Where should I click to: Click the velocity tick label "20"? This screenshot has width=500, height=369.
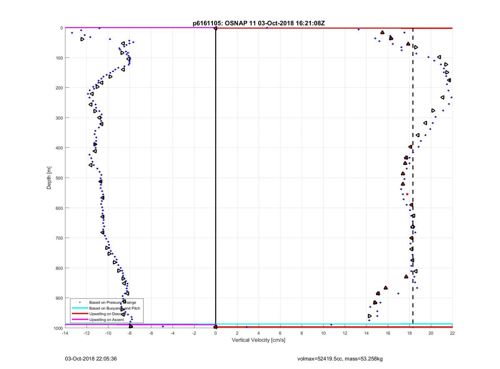click(431, 333)
